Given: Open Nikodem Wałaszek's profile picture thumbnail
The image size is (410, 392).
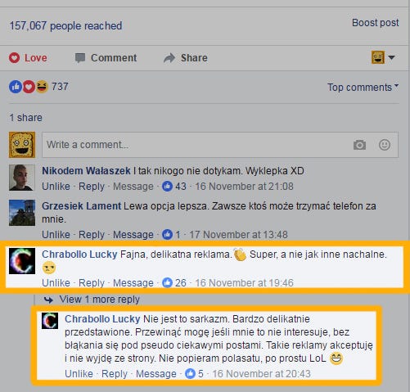Looking at the screenshot, I should click(22, 178).
